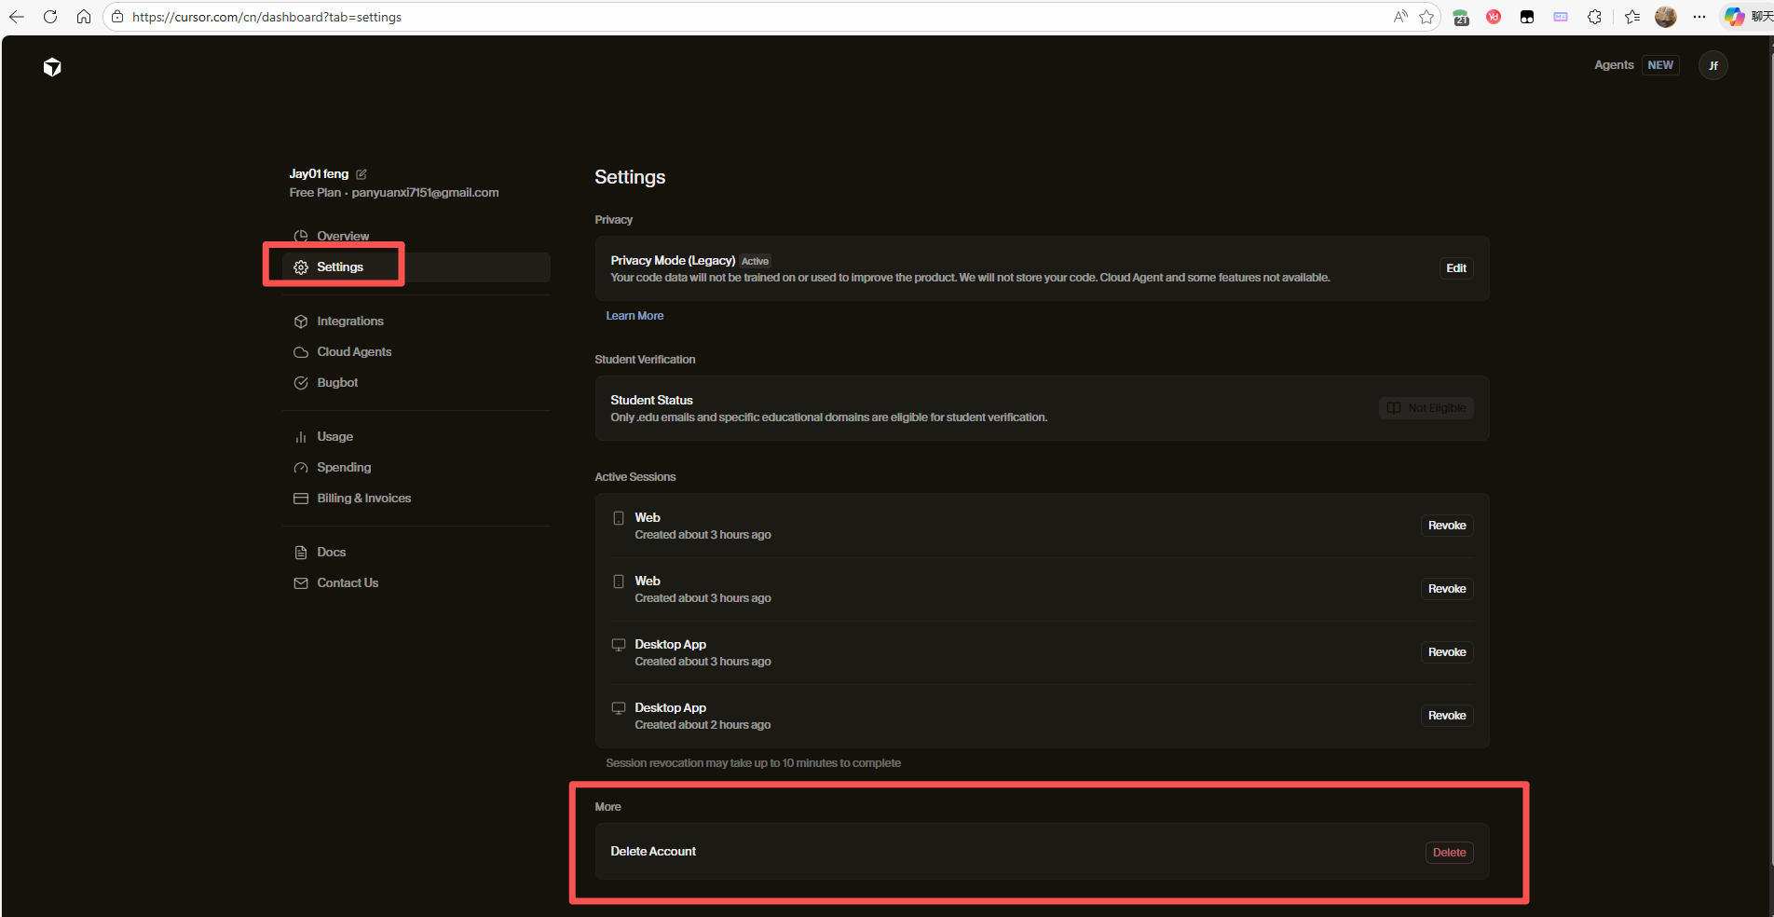This screenshot has height=917, width=1774.
Task: Click the Overview pie icon
Action: point(301,236)
